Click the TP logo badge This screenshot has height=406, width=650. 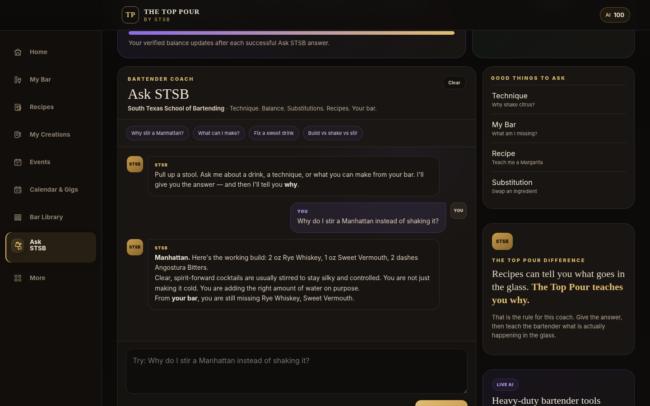pyautogui.click(x=130, y=15)
